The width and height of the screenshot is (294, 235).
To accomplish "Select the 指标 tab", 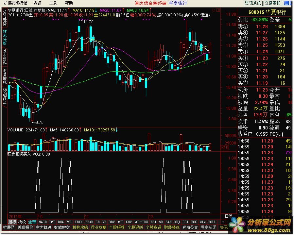I will point(12,222).
